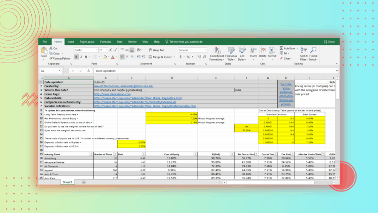Click the Share button

(x=330, y=41)
